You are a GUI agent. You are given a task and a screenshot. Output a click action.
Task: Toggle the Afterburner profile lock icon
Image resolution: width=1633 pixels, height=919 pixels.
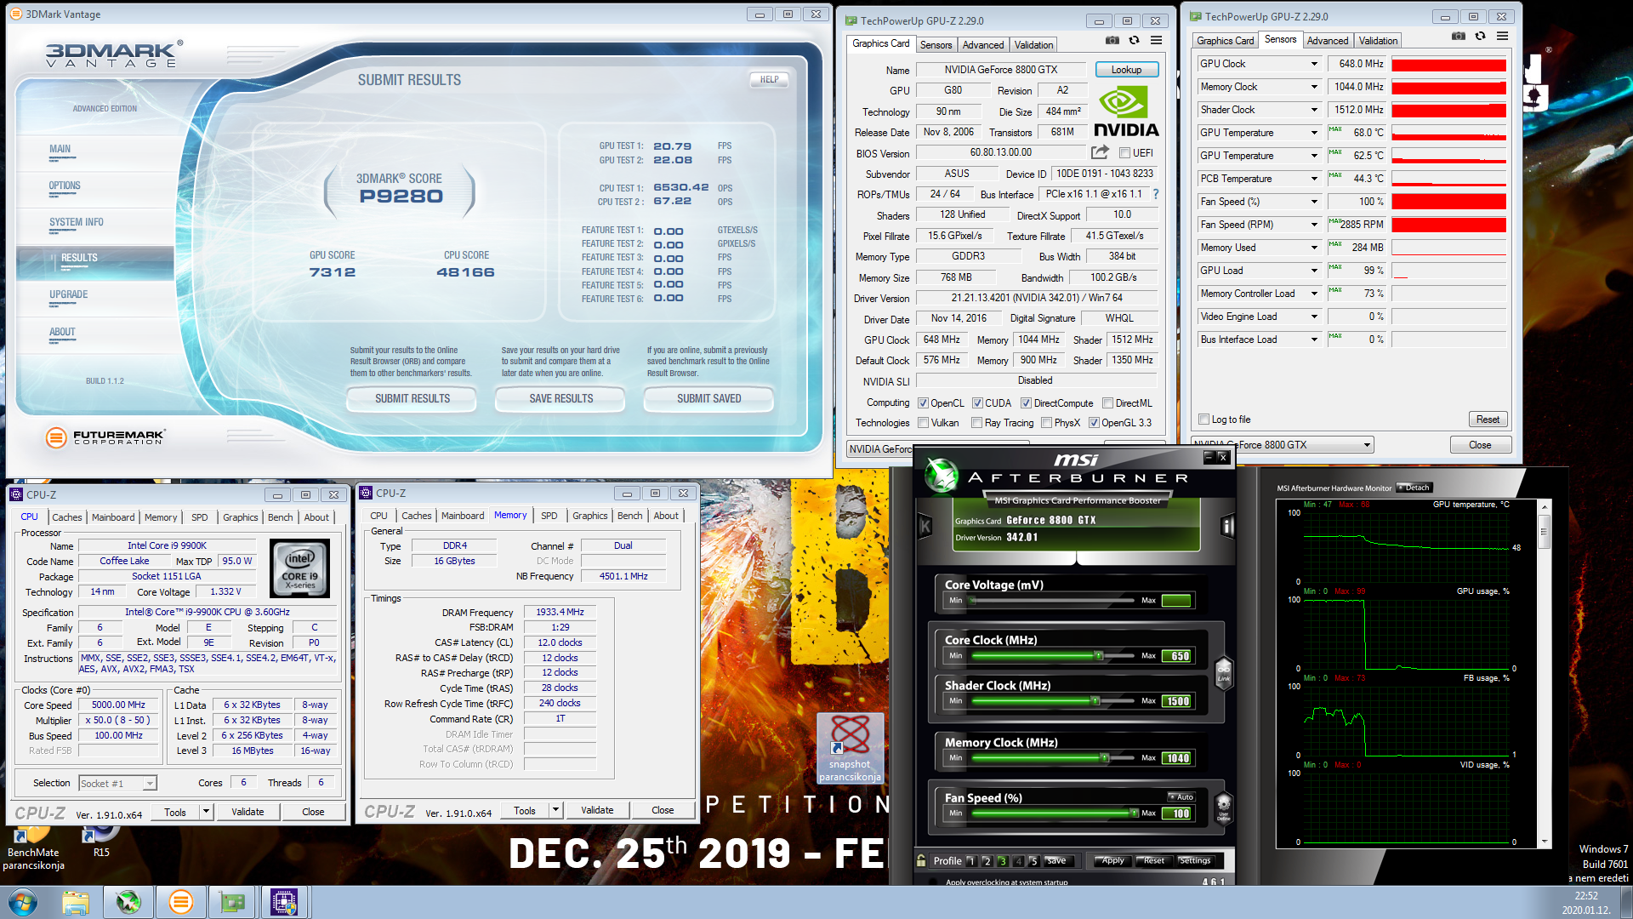click(921, 860)
